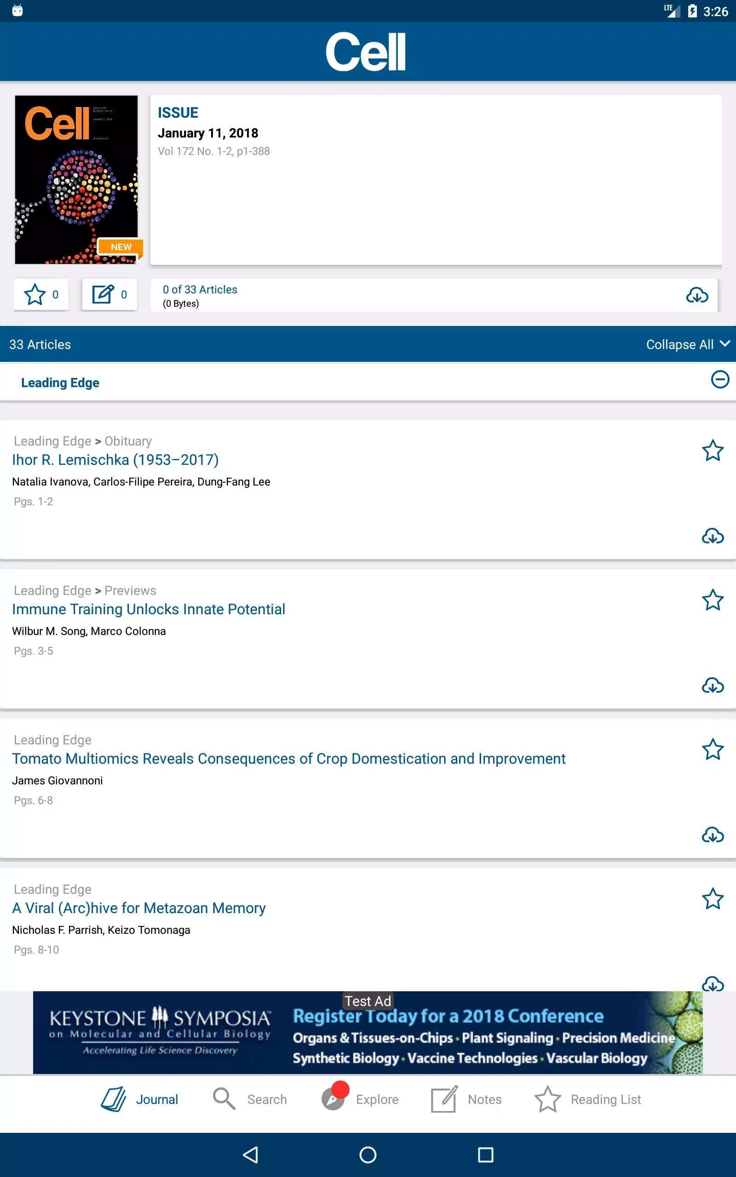The image size is (736, 1177).
Task: Star the Immune Training Unlocks Innate Potential article
Action: (713, 600)
